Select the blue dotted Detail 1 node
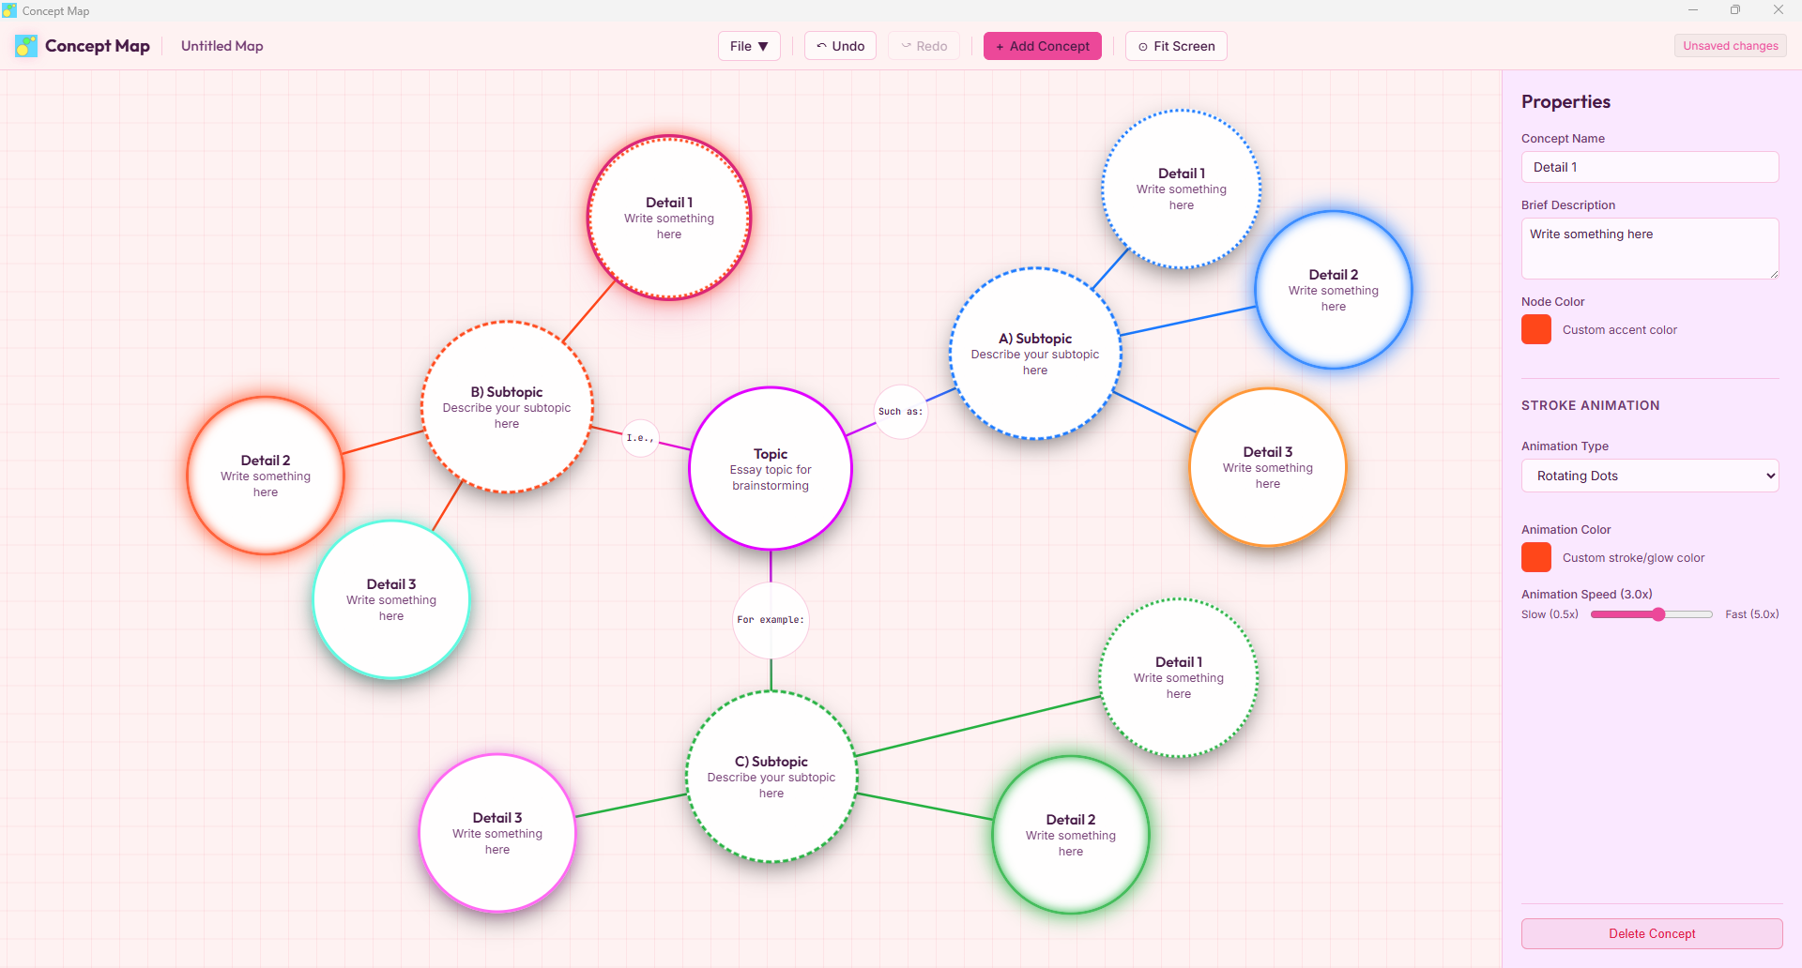 coord(1182,189)
